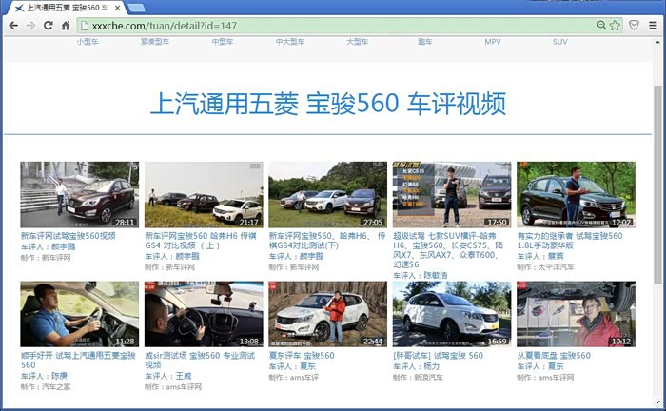
Task: Play the 22:44 video thumbnail
Action: point(327,314)
